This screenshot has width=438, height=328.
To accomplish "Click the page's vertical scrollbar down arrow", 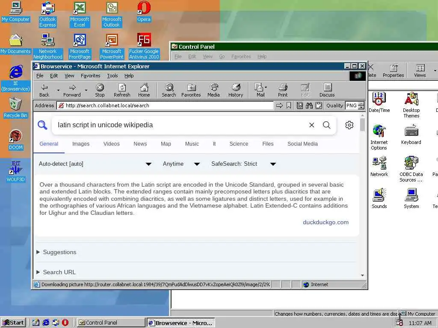I will (x=362, y=275).
